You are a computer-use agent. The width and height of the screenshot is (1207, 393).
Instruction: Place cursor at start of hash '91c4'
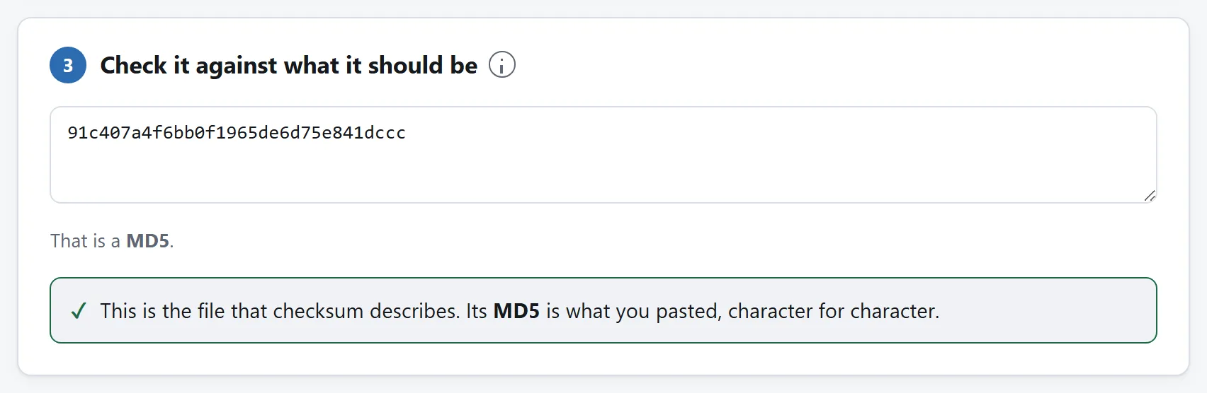[68, 133]
